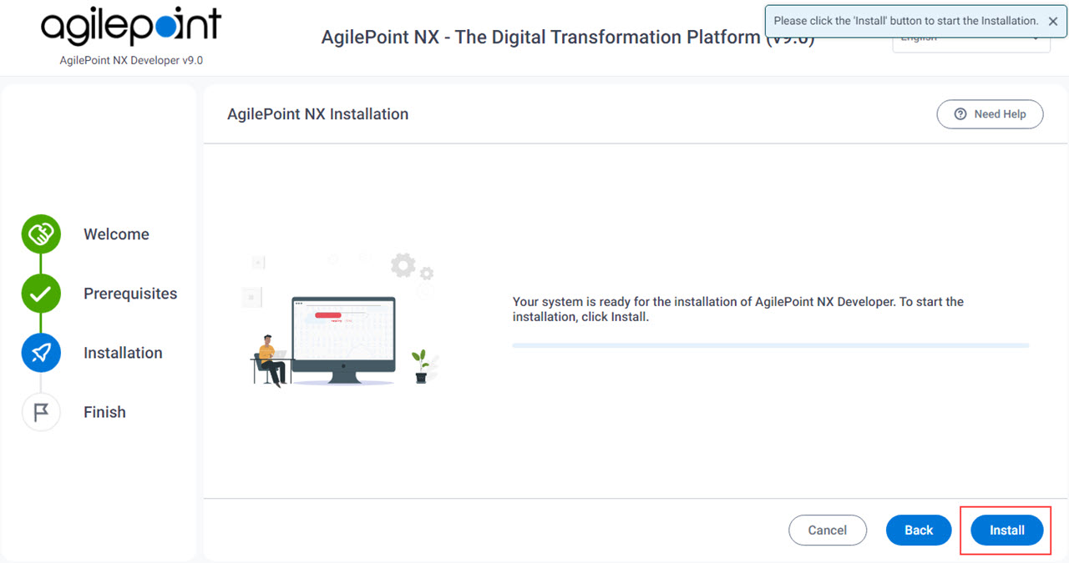Click the computer workstation illustration
Image resolution: width=1069 pixels, height=563 pixels.
[x=342, y=319]
